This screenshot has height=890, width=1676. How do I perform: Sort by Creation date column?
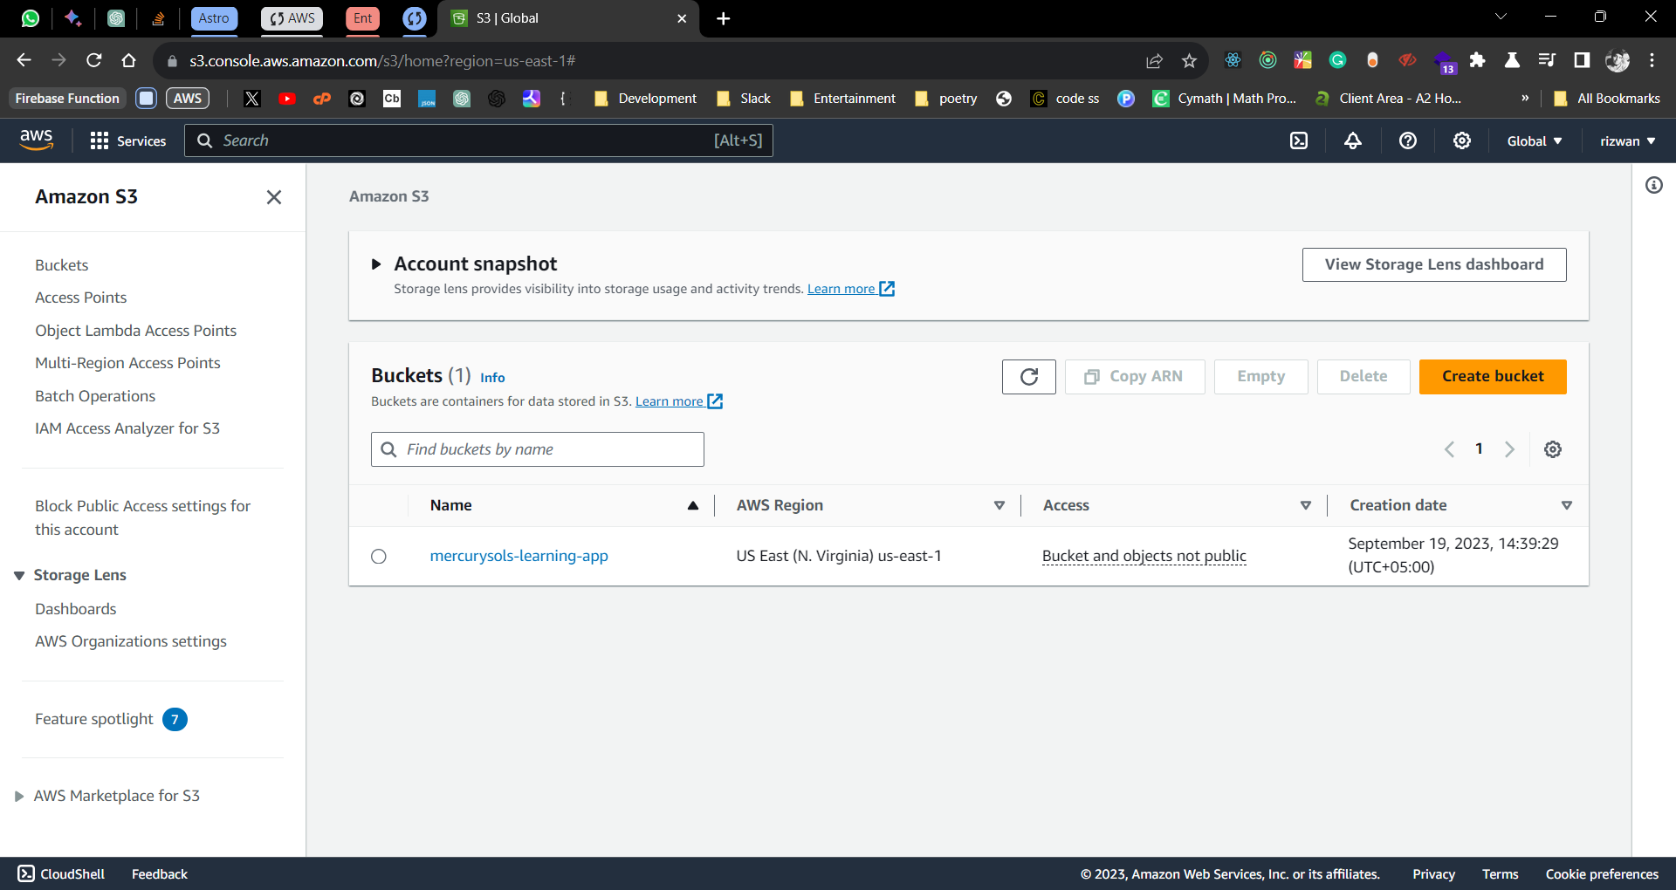(1567, 506)
